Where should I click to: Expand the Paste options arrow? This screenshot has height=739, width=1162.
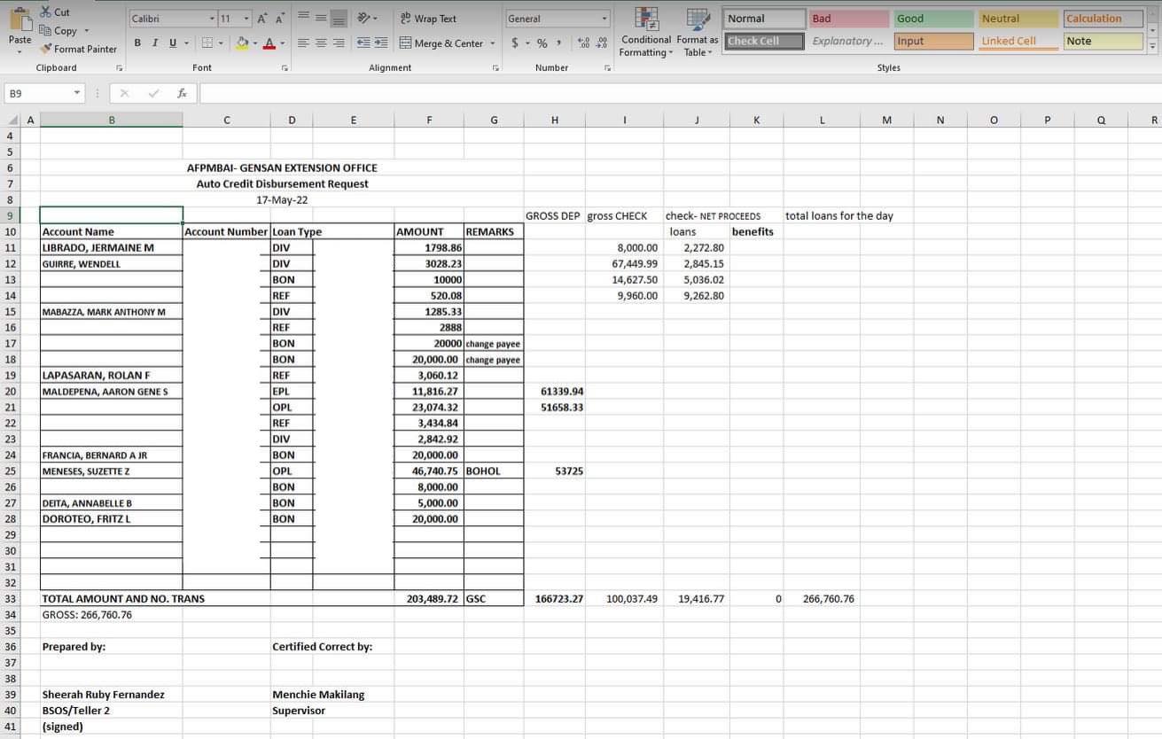[x=19, y=51]
